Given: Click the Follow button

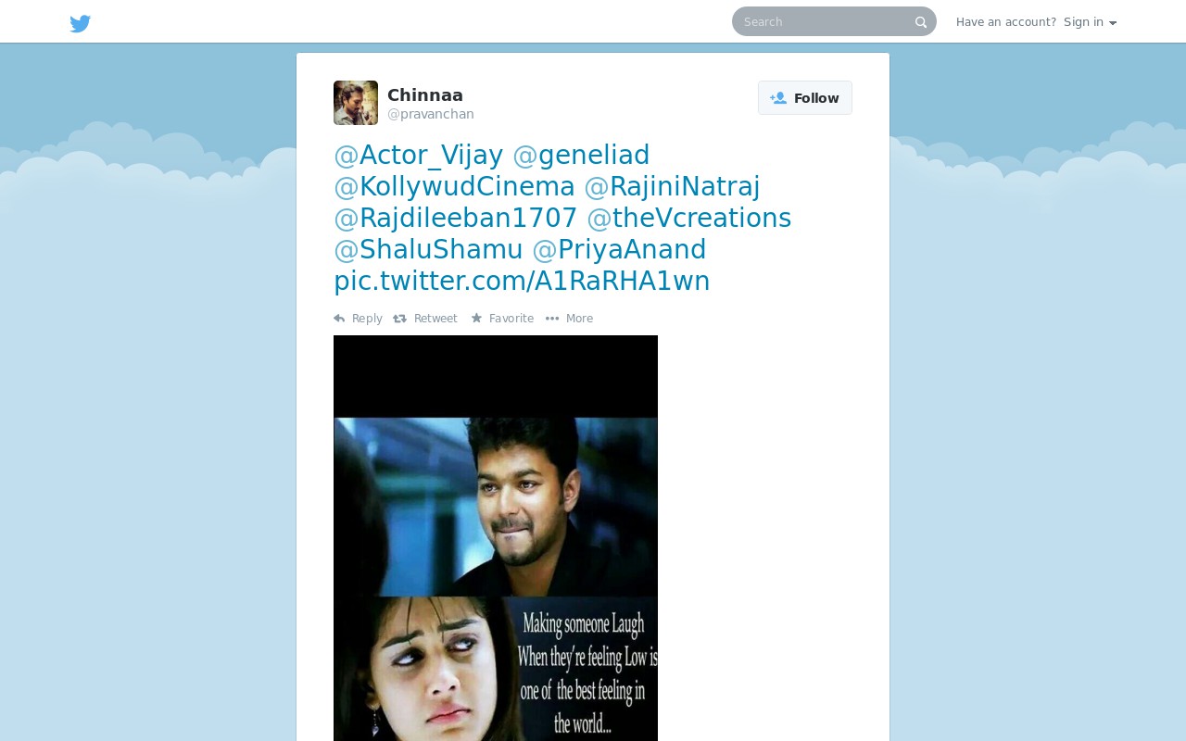Looking at the screenshot, I should pos(805,98).
